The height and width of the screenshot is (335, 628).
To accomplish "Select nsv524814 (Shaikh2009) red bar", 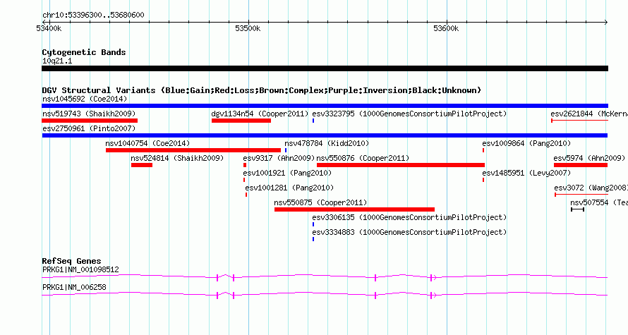I will 142,165.
